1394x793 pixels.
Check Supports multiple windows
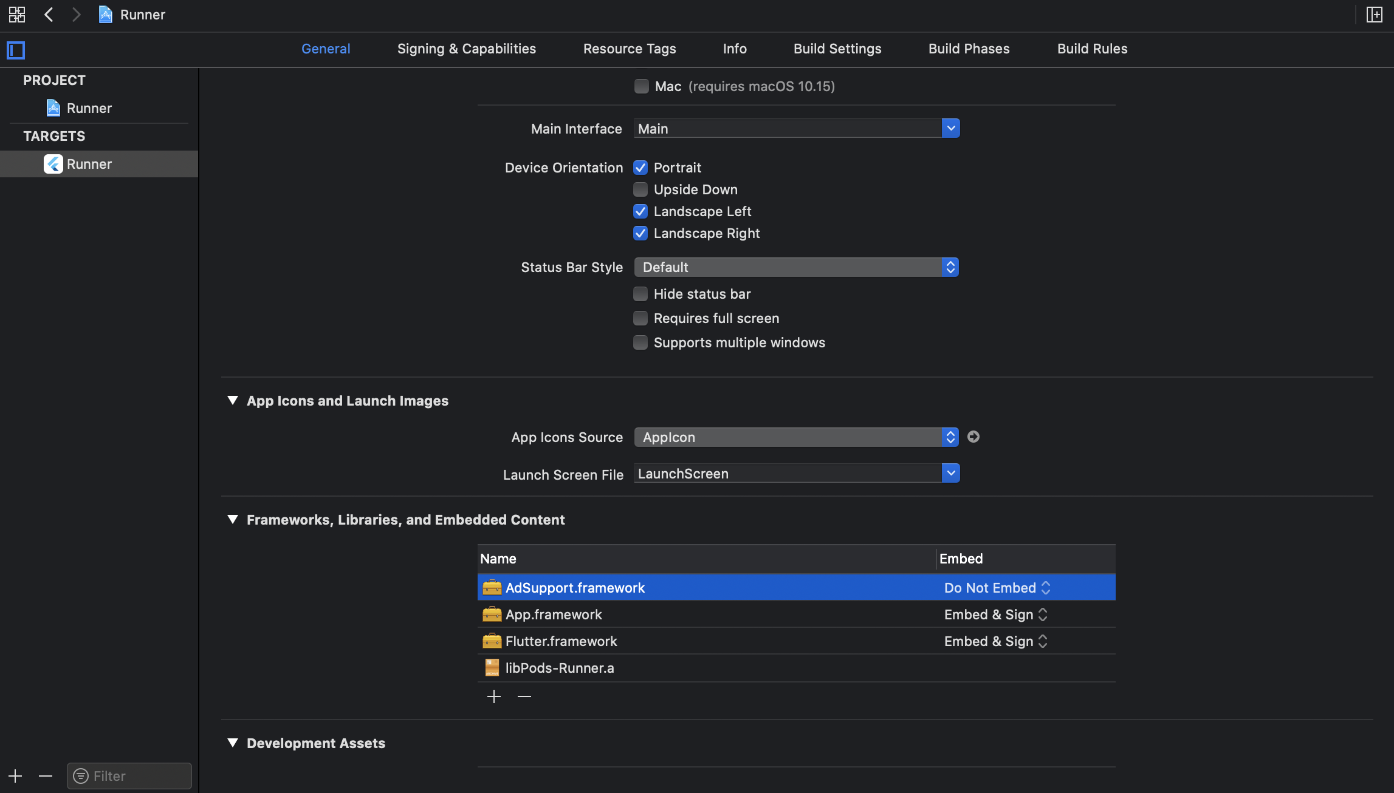(640, 342)
